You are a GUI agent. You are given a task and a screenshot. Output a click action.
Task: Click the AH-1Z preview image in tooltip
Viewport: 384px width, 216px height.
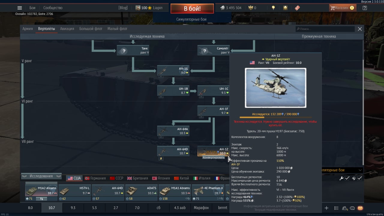pos(275,88)
